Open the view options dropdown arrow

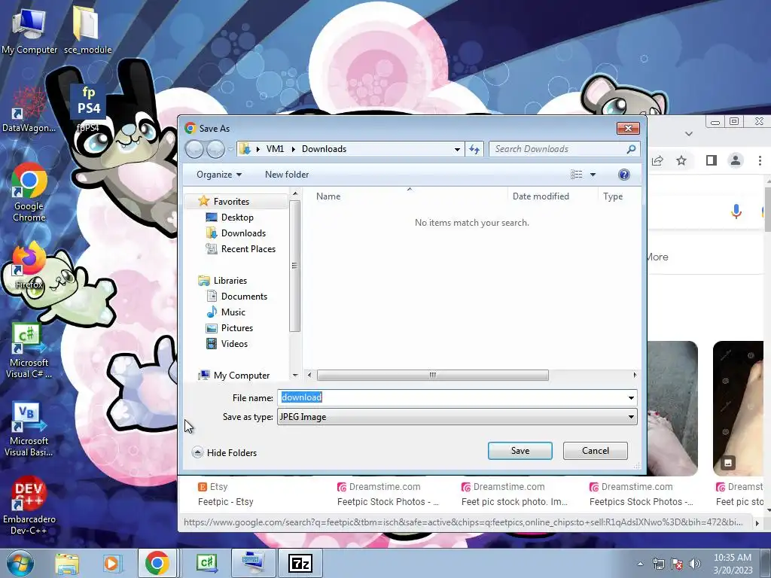tap(593, 175)
